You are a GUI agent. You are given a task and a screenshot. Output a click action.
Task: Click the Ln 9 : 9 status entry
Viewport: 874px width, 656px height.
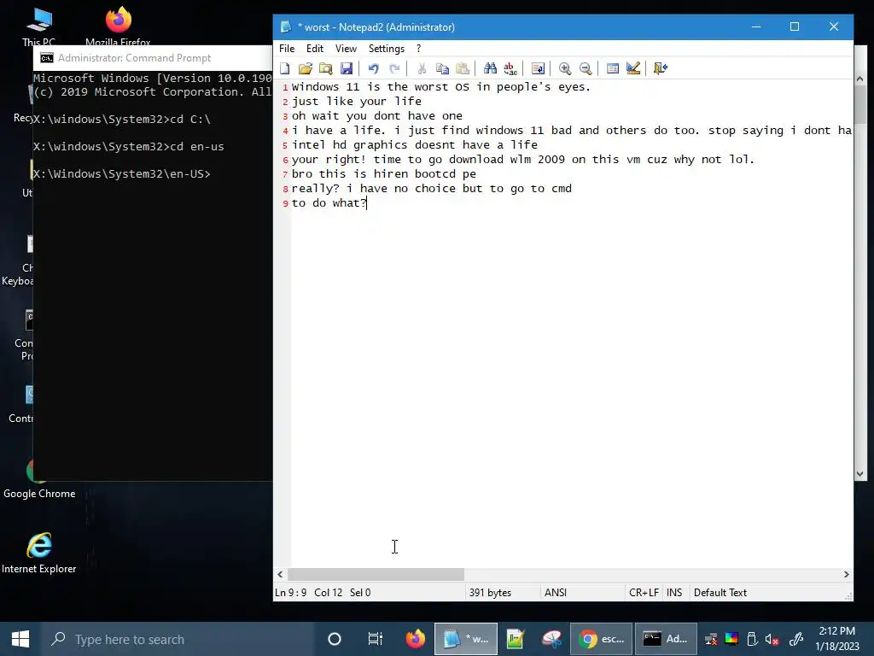[290, 593]
